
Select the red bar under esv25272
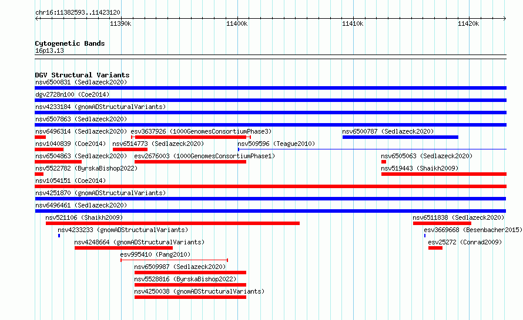coord(435,248)
